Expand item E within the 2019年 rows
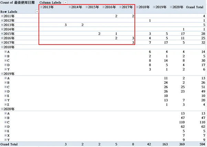The width and height of the screenshot is (207, 147). (x=6, y=96)
